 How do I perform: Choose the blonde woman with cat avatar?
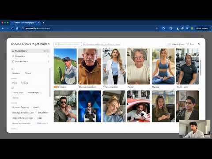click(x=114, y=106)
